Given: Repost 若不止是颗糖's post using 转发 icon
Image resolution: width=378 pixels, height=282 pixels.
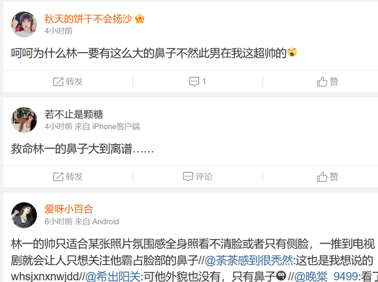Looking at the screenshot, I should [x=68, y=177].
